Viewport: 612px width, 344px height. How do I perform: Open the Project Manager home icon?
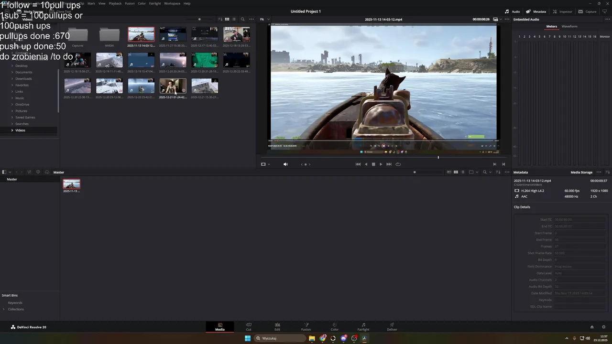pyautogui.click(x=592, y=327)
